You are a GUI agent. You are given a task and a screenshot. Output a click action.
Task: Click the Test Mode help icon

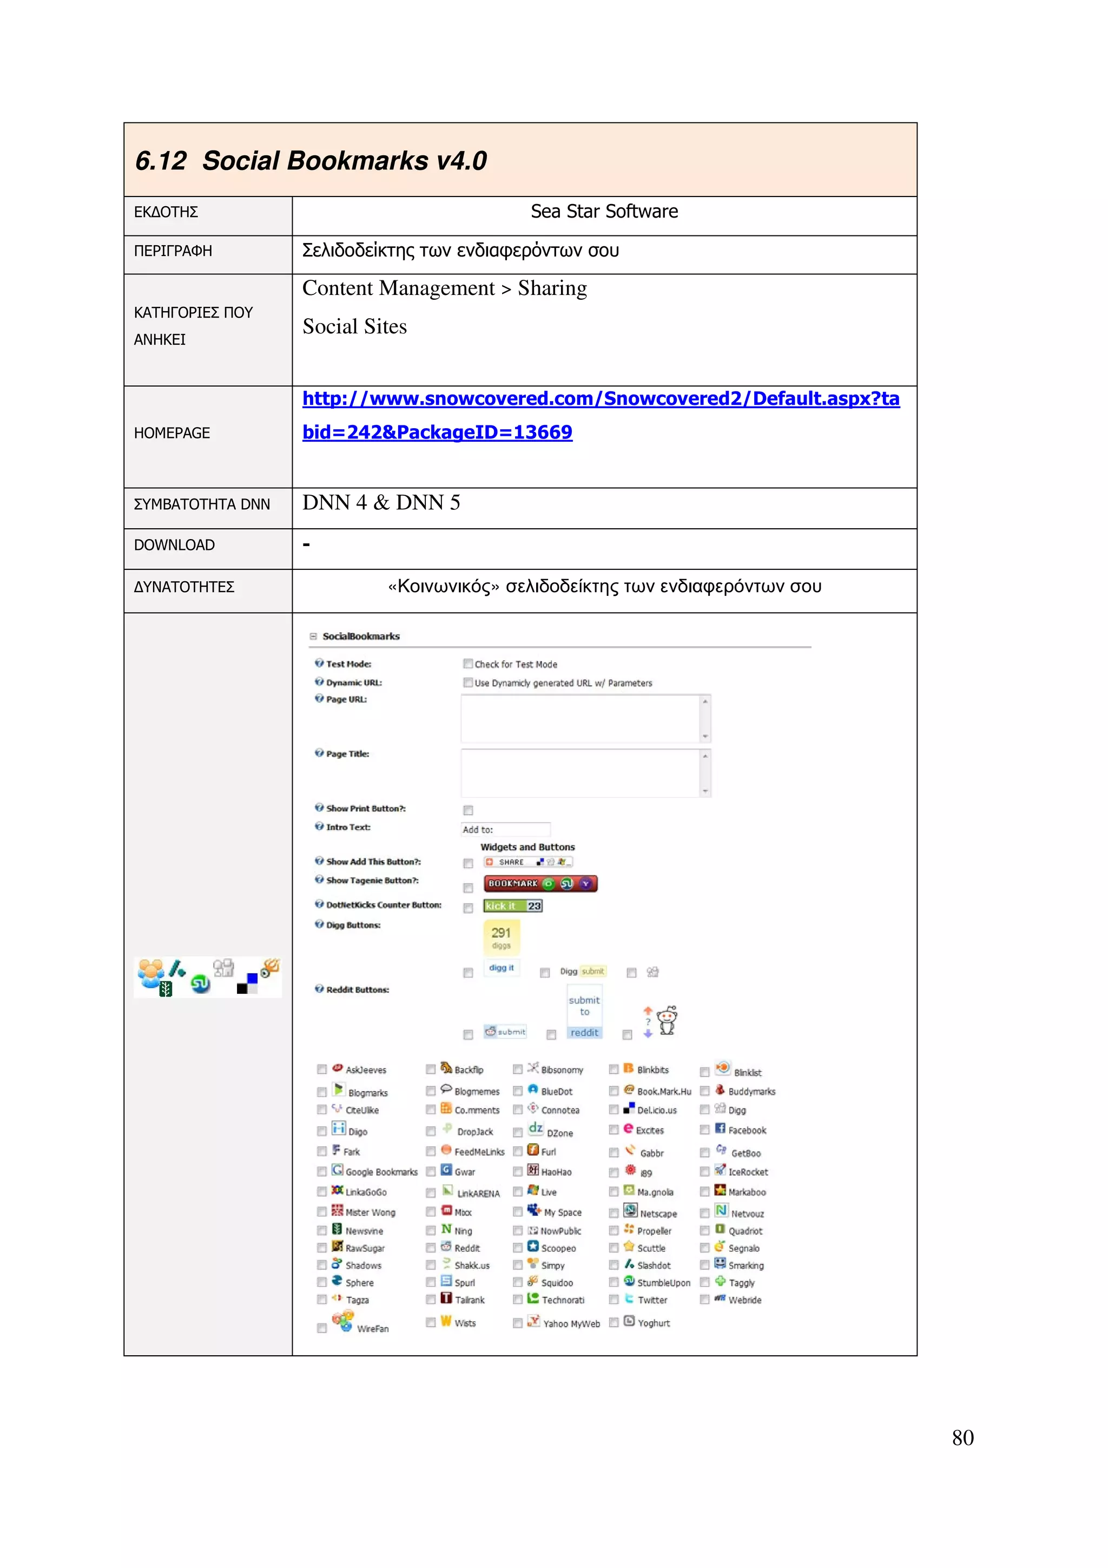pos(319,663)
